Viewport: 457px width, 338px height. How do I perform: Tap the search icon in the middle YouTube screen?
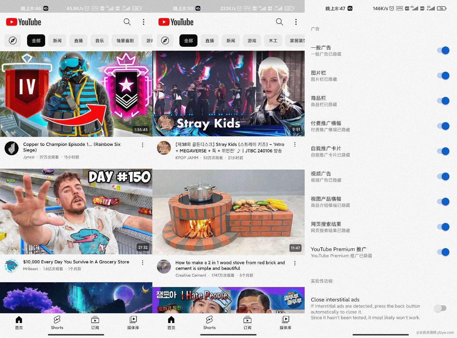pos(280,22)
